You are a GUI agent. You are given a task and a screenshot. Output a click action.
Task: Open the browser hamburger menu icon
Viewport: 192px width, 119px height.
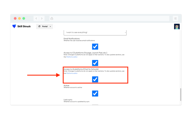pos(175,19)
